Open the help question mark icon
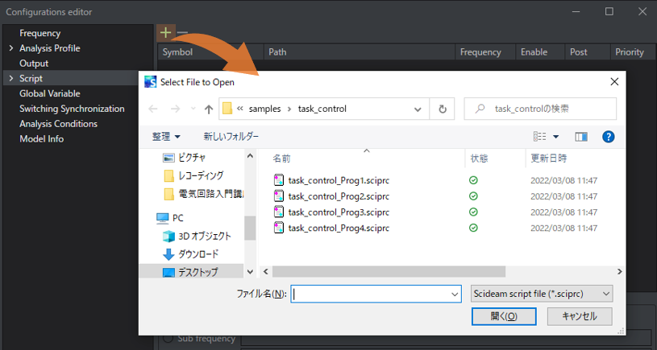The image size is (657, 350). coord(608,137)
